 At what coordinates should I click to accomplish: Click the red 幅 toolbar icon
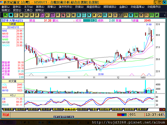63,15
